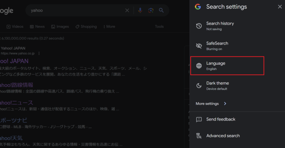
Task: Open the Yahoo!天気 sitelink
Action: [x=11, y=138]
